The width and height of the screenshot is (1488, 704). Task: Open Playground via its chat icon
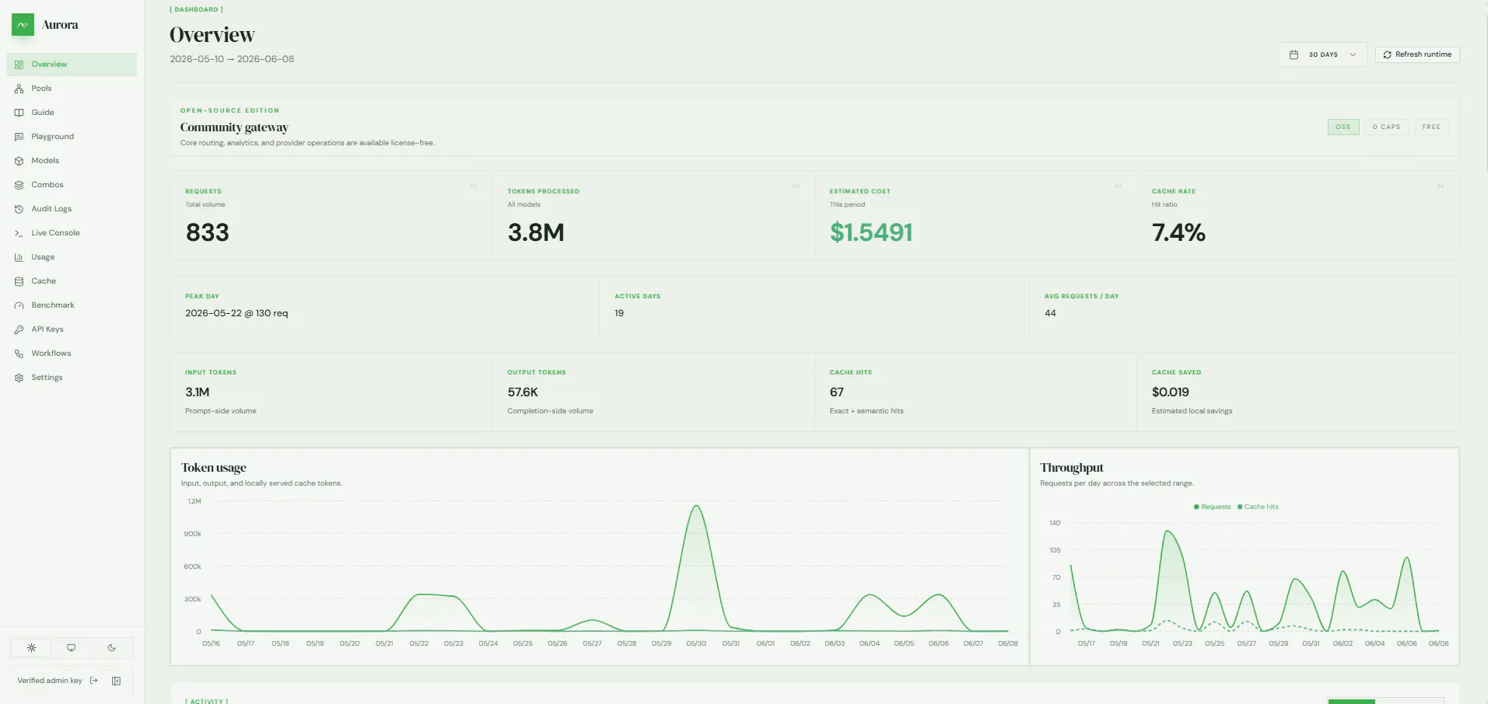click(19, 137)
